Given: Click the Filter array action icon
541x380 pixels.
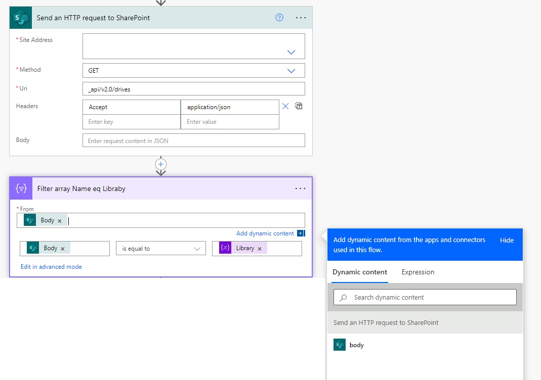Looking at the screenshot, I should 20,188.
